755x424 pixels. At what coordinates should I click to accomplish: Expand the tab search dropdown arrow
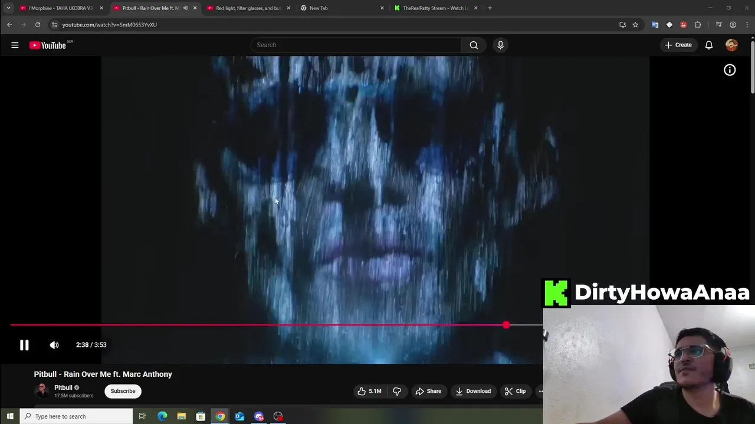click(8, 8)
